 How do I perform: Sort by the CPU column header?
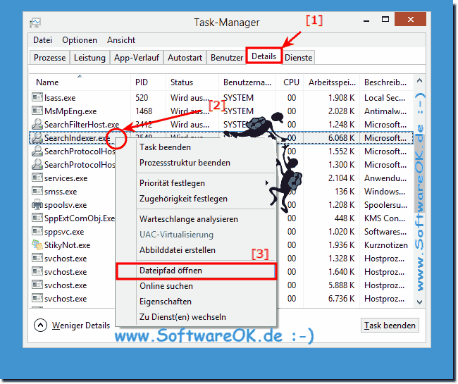290,82
